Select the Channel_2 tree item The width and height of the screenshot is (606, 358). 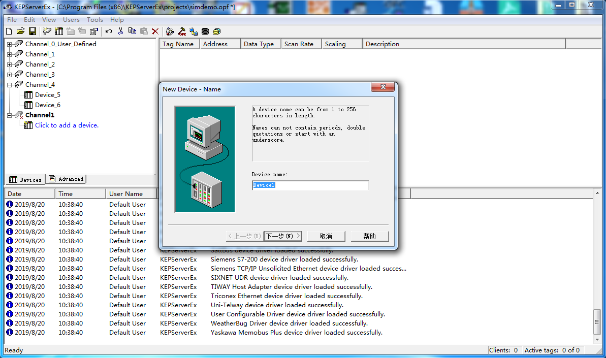pos(40,64)
